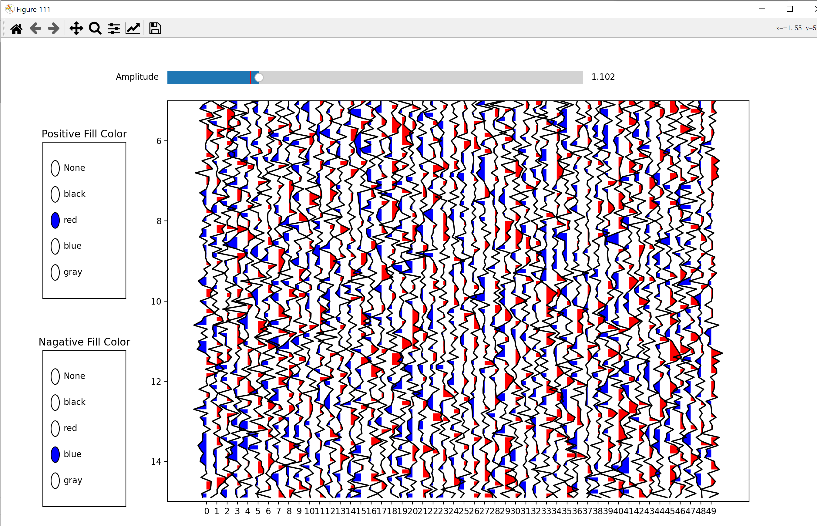This screenshot has width=817, height=526.
Task: Pick gray for Positive Fill Color
Action: 55,272
